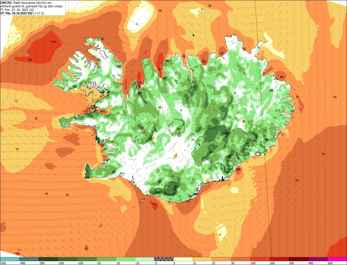Select the '-300' legend scale label
Viewport: 347px width, 265px height.
[x=41, y=263]
